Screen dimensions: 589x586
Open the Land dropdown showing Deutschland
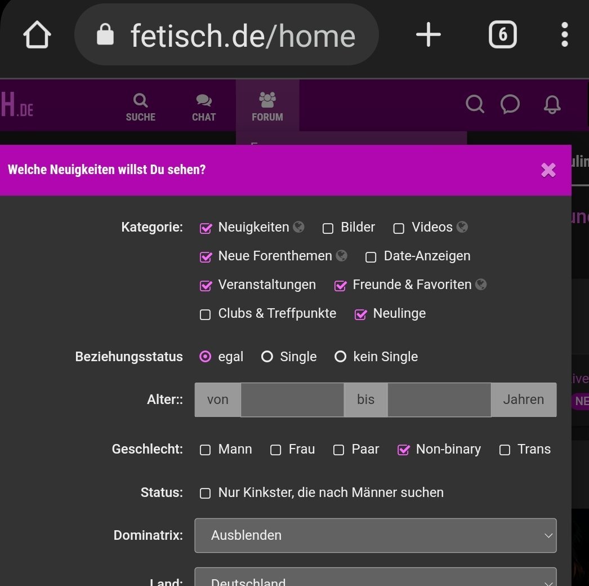375,577
